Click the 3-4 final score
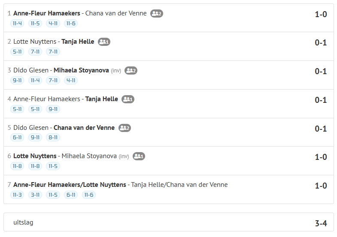This screenshot has width=337, height=237. pyautogui.click(x=321, y=223)
